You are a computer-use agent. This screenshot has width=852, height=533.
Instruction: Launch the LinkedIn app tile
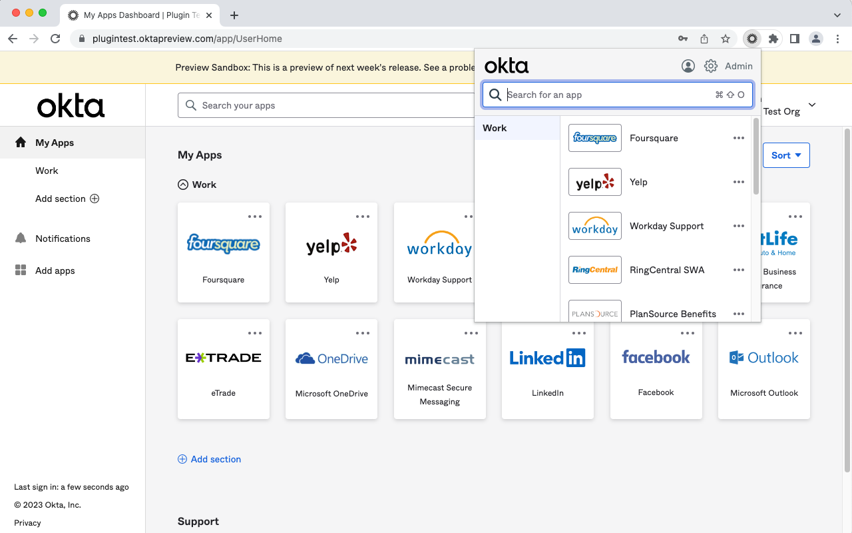tap(547, 369)
